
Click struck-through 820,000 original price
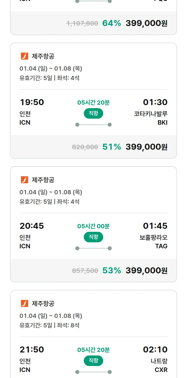(85, 147)
